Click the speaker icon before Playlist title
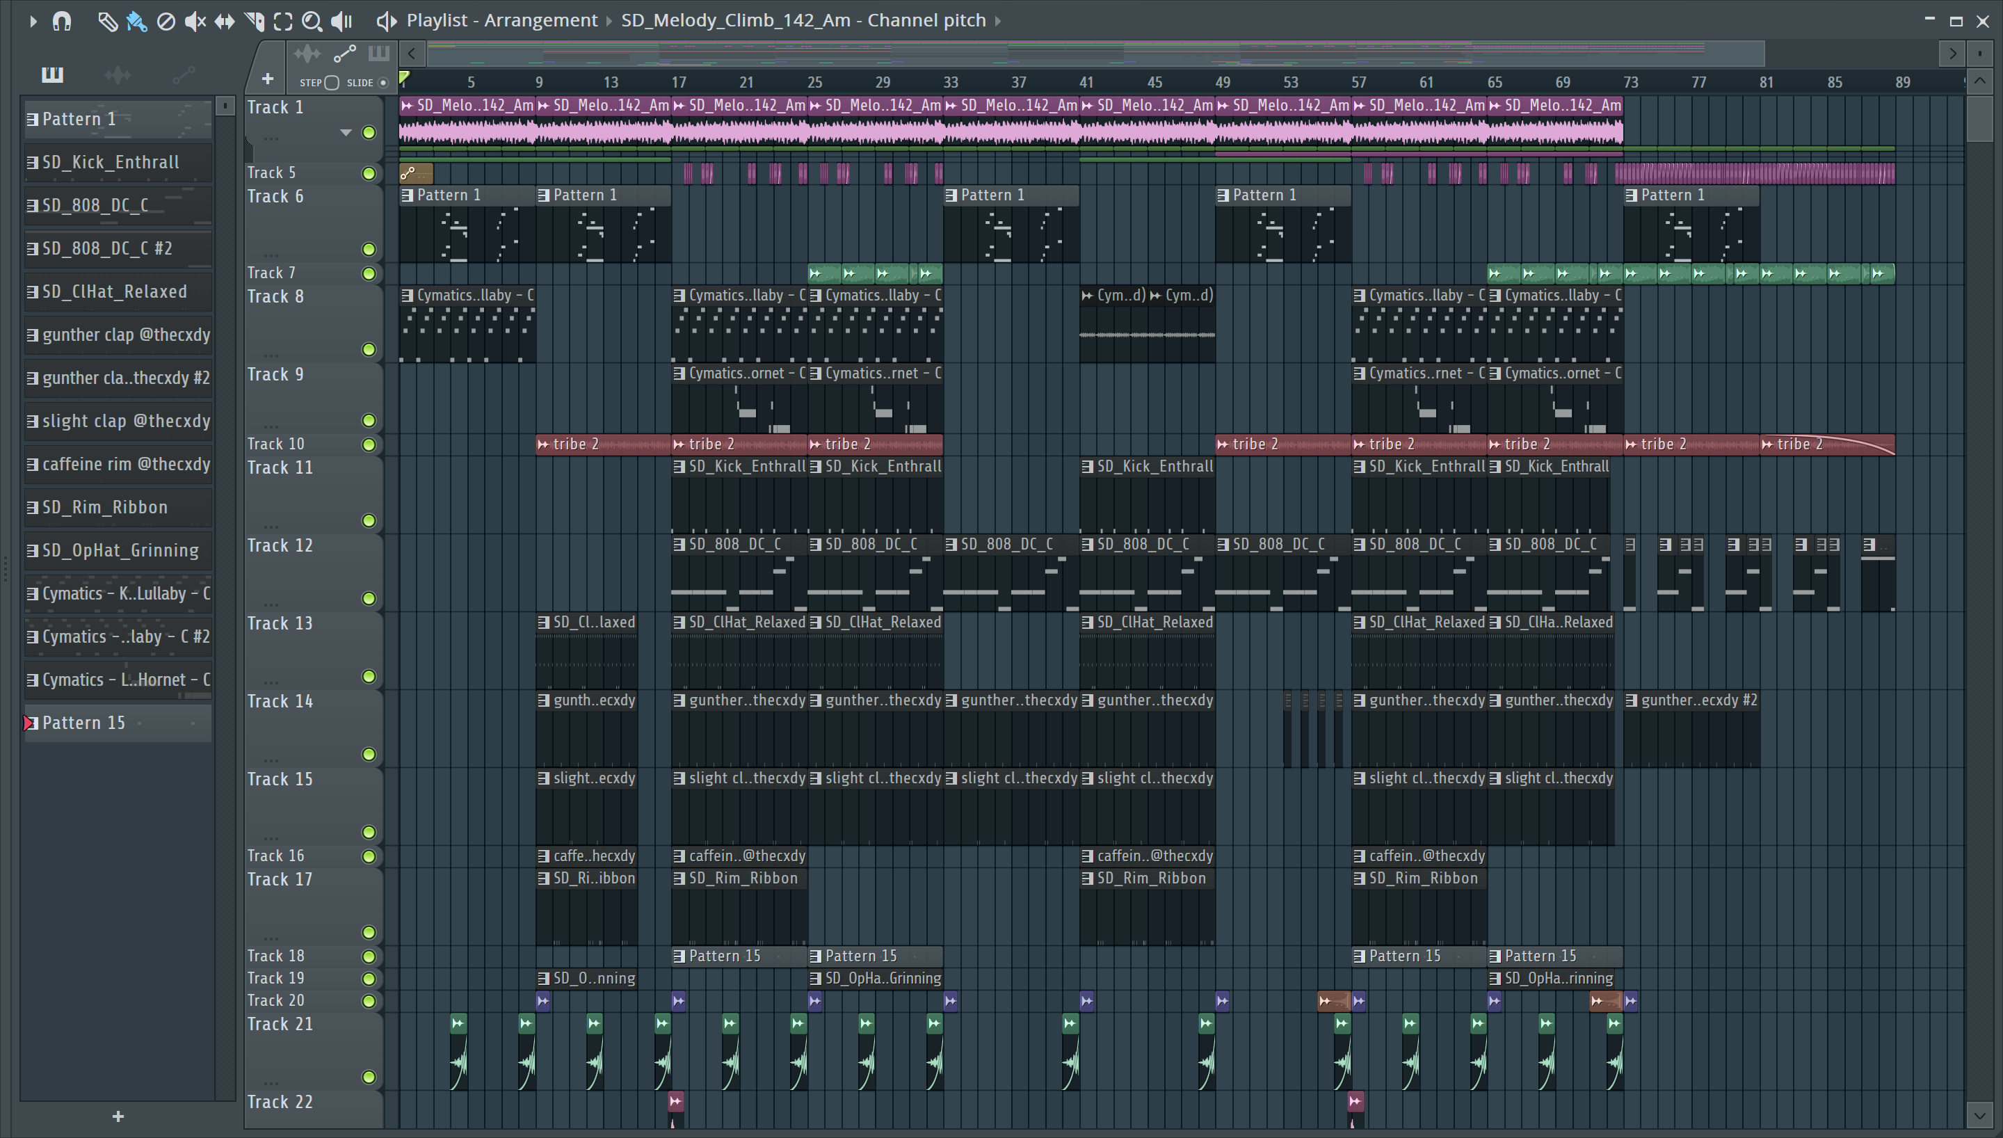The image size is (2003, 1138). tap(386, 21)
